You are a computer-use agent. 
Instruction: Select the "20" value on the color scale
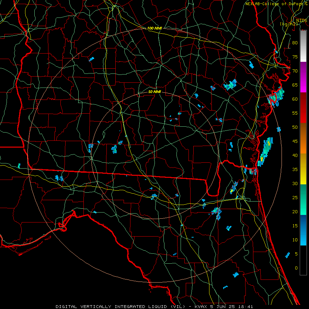(295, 212)
